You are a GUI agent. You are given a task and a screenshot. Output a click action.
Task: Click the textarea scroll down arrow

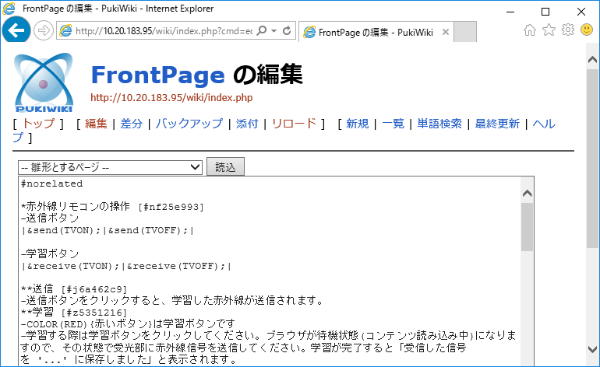coord(527,361)
